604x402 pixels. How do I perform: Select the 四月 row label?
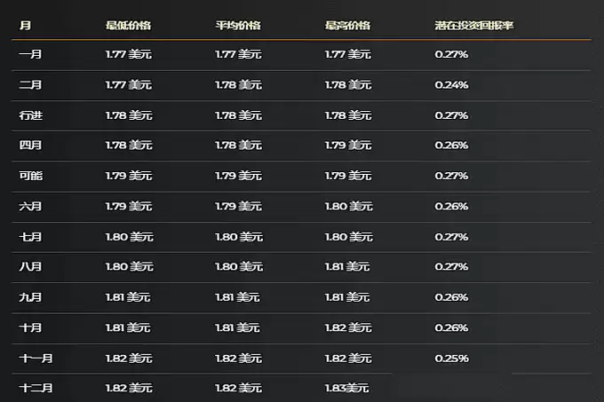(29, 145)
